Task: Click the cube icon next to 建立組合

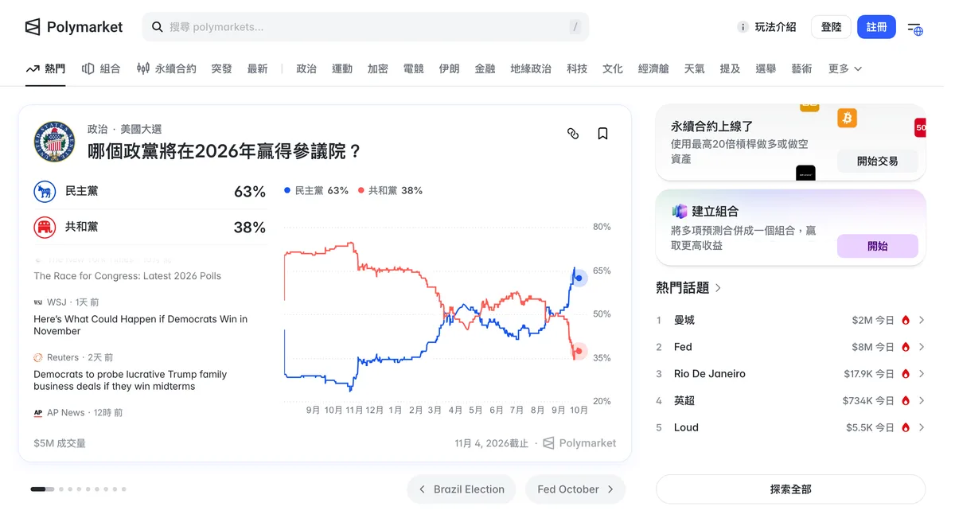Action: (x=680, y=212)
